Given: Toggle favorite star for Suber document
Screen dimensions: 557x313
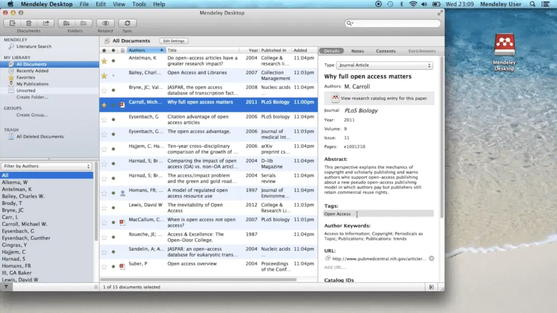Looking at the screenshot, I should [x=104, y=266].
